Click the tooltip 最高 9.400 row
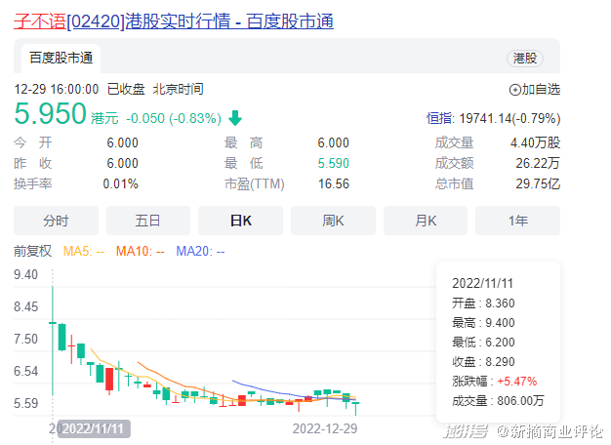The width and height of the screenshot is (611, 445). tap(483, 323)
